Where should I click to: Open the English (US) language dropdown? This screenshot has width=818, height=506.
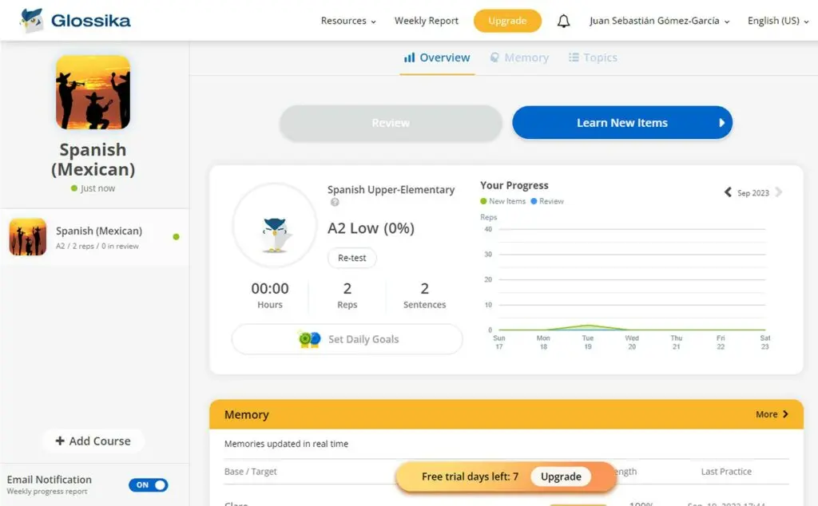778,21
